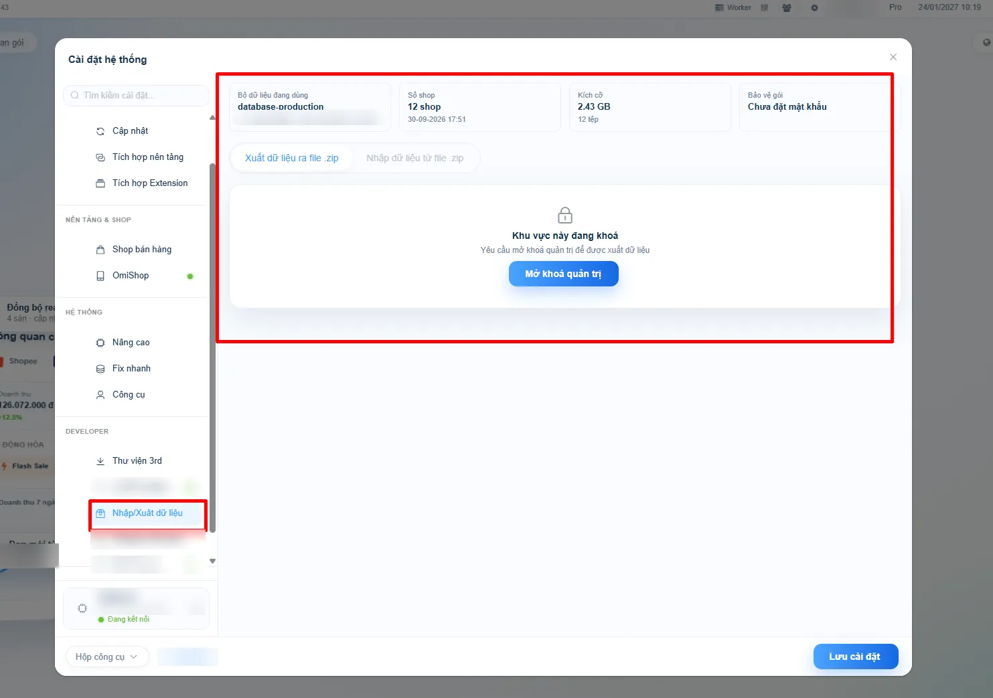
Task: Click the Lưu cài đặt button
Action: point(855,657)
